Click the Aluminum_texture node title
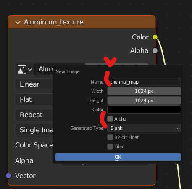This screenshot has height=189, width=192. click(x=54, y=22)
